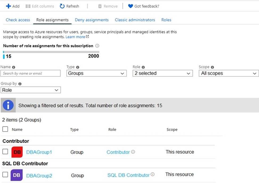Open the Type dropdown showing Groups

coord(96,73)
